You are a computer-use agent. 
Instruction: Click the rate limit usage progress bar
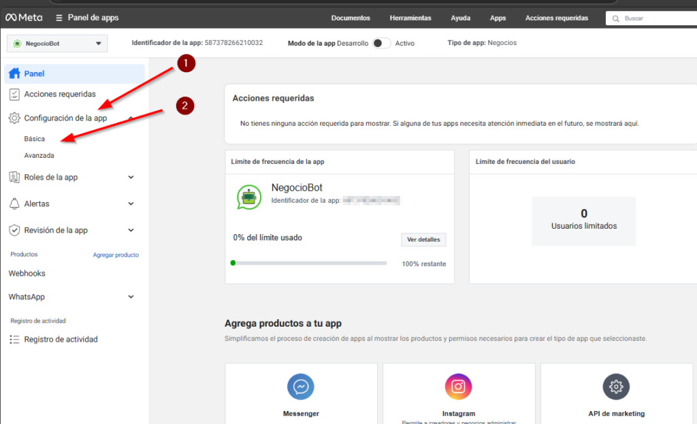(x=308, y=263)
